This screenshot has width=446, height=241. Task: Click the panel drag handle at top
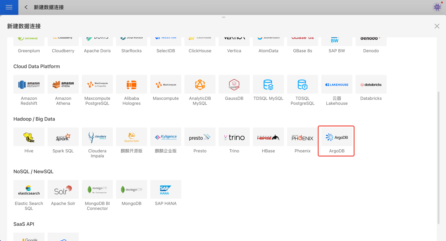tap(223, 17)
